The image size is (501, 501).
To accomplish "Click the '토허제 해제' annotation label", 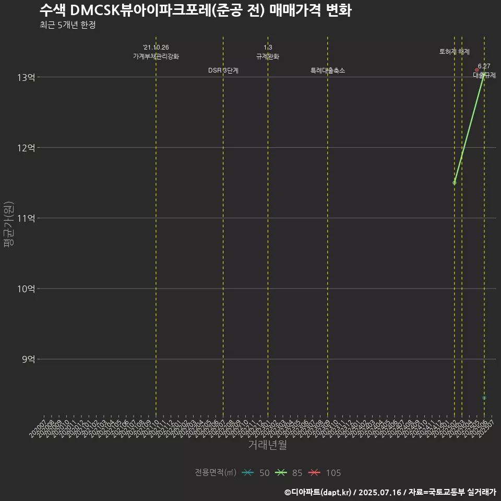I will 455,52.
